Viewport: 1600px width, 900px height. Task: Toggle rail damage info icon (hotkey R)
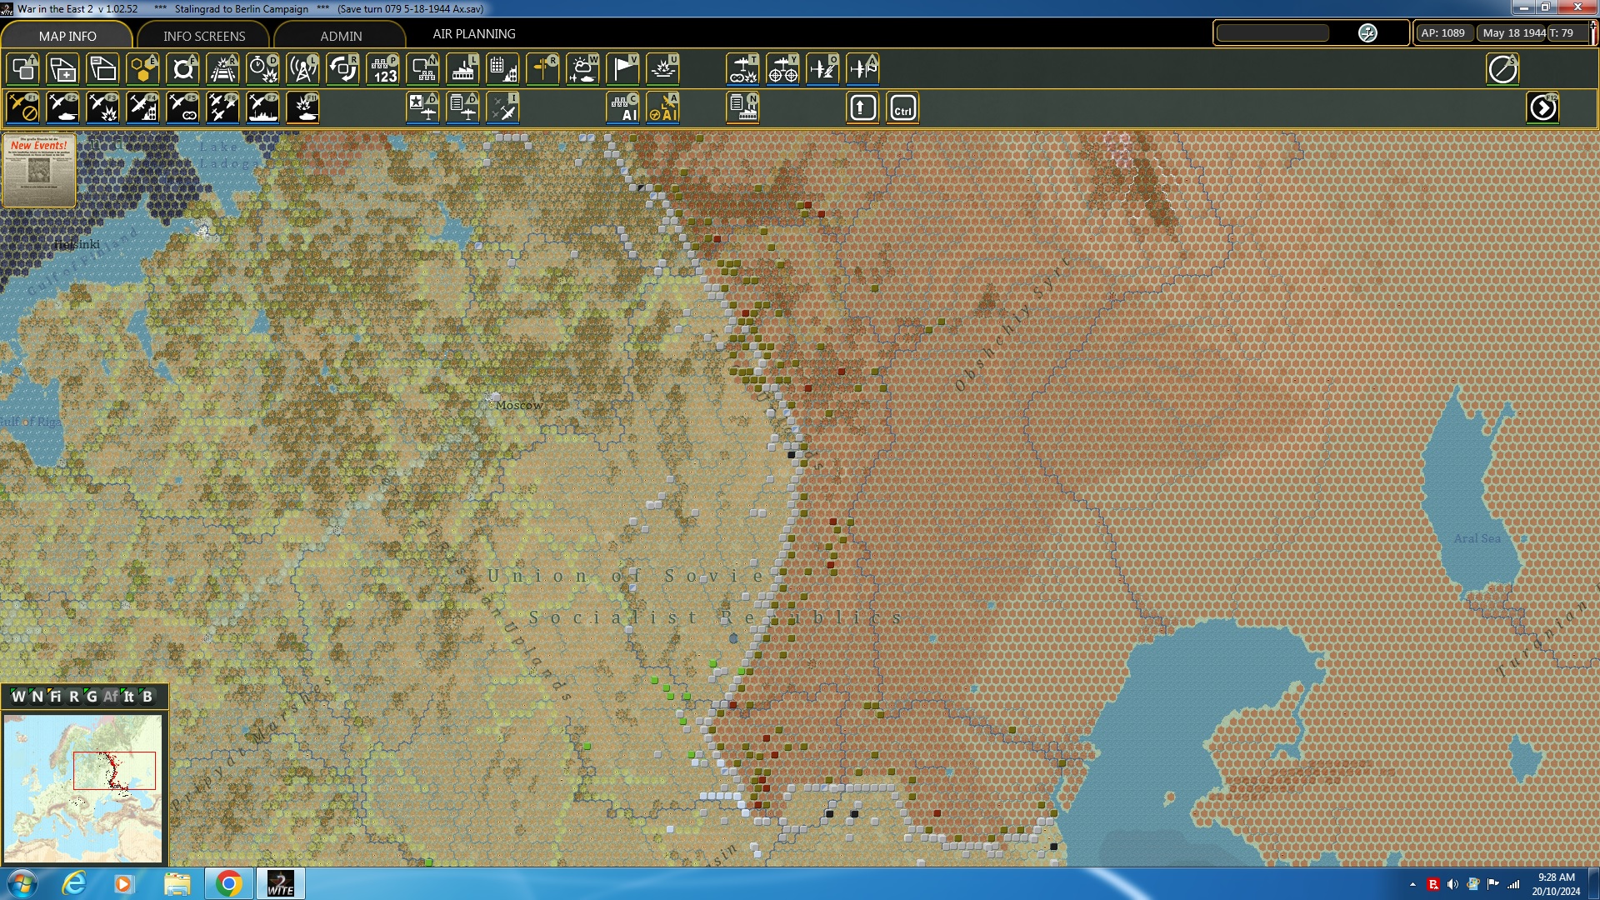[x=222, y=69]
